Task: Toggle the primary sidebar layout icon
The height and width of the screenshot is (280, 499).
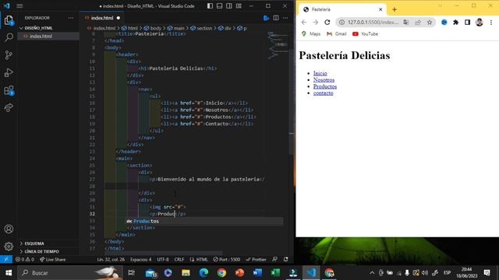Action: (210, 5)
